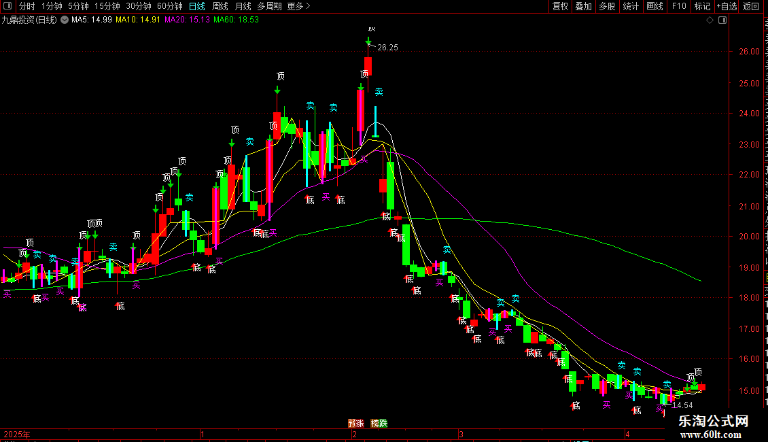Screen dimensions: 768x442
Task: Click the 26.25 high price marker
Action: pyautogui.click(x=387, y=48)
